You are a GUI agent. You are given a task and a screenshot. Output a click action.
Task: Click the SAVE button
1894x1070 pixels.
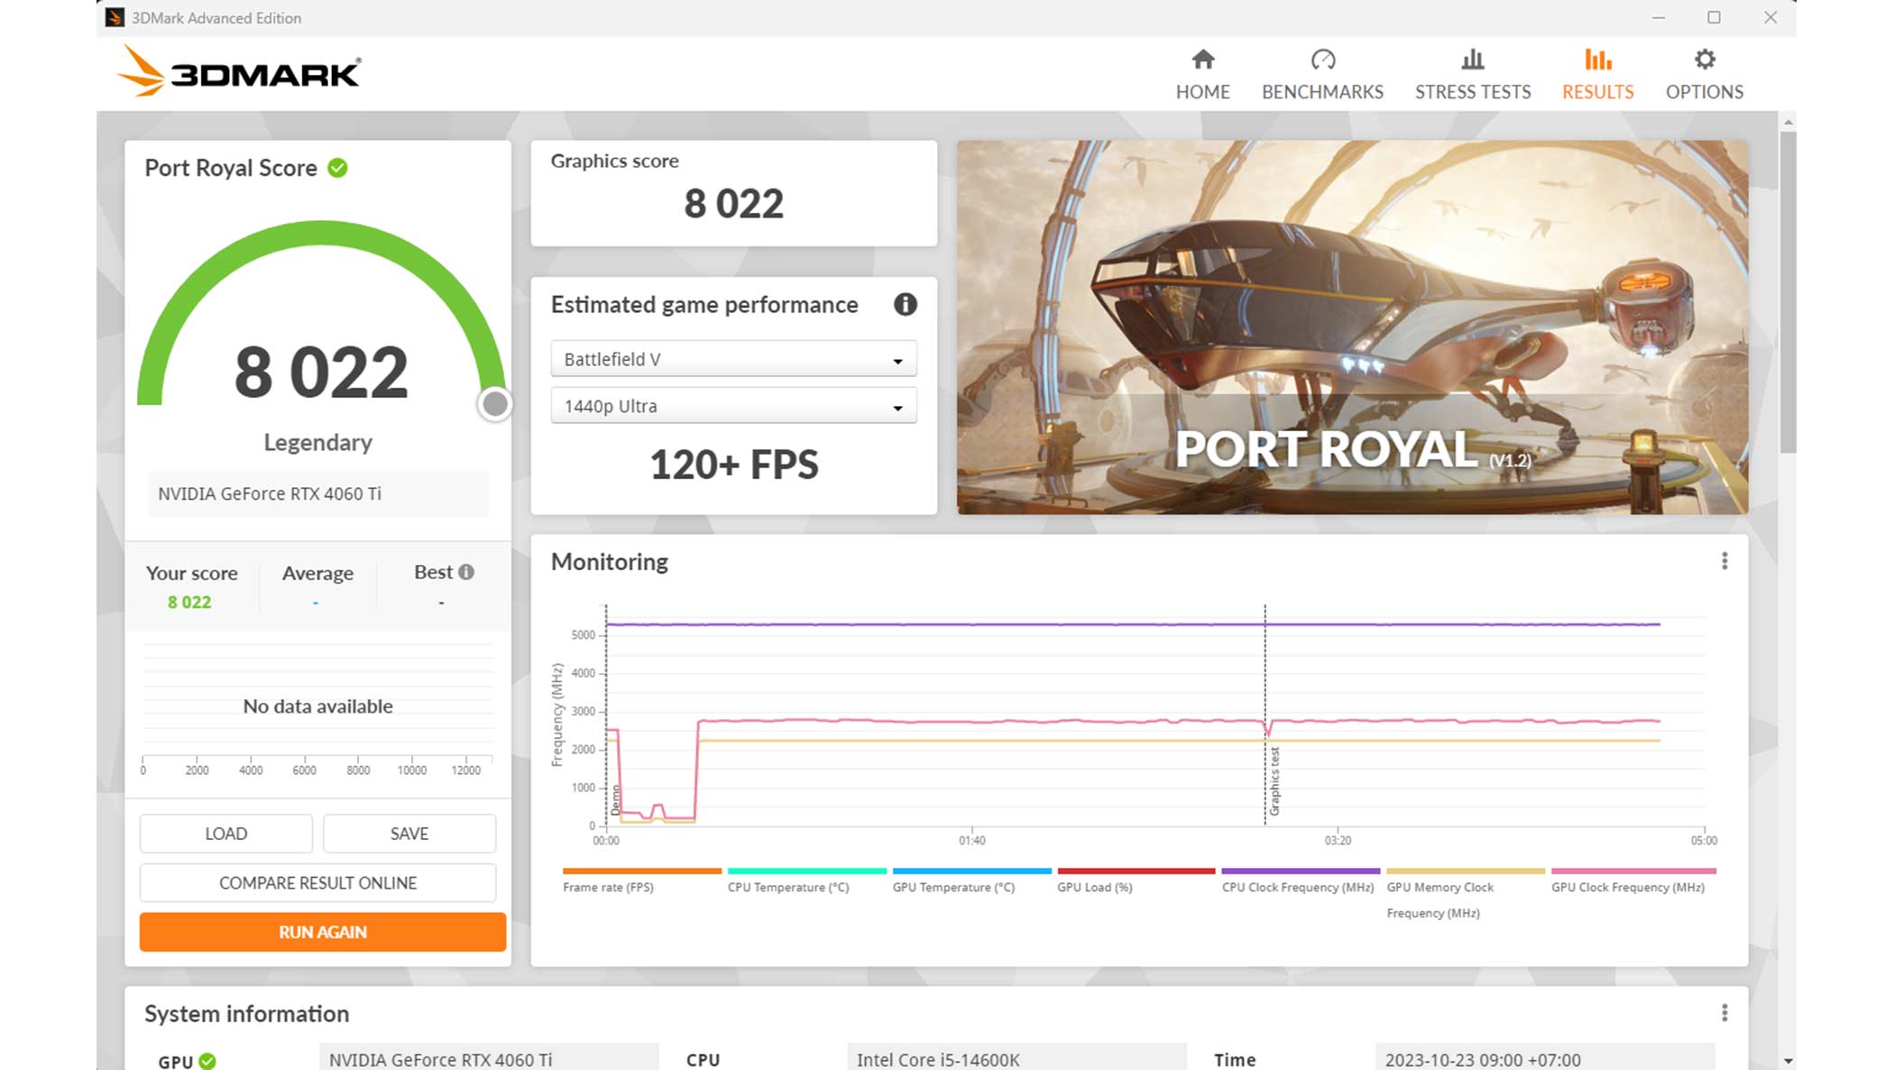[x=409, y=834]
